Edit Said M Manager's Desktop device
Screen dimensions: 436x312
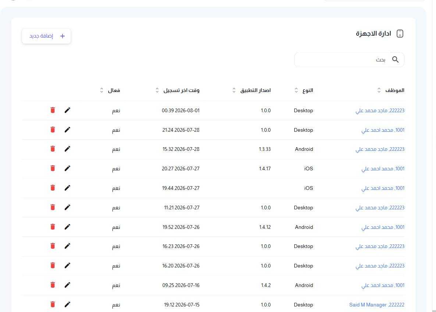tap(67, 305)
